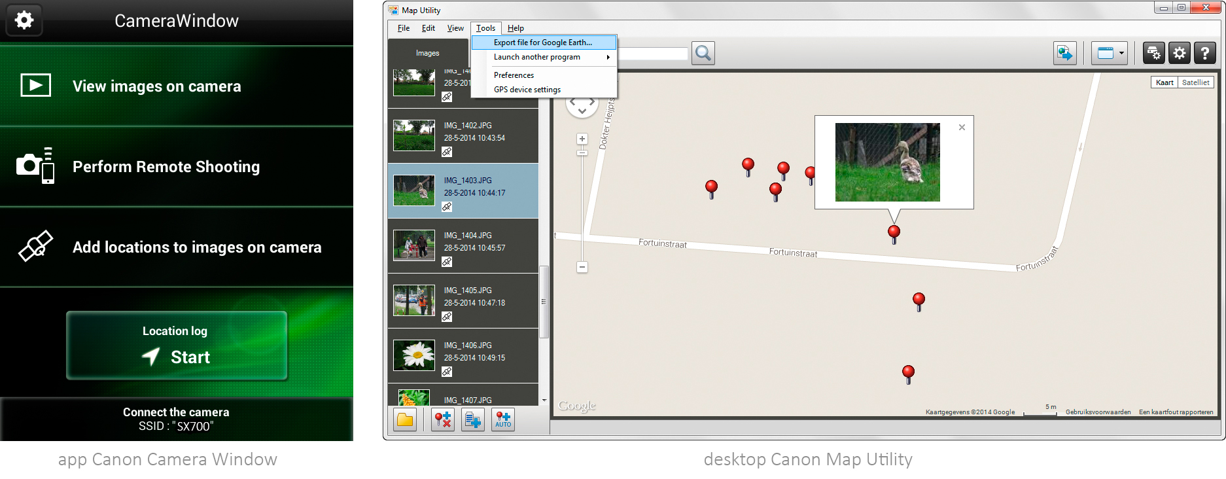Open preferences via the gear toolbar icon
Image resolution: width=1226 pixels, height=479 pixels.
coord(1179,53)
